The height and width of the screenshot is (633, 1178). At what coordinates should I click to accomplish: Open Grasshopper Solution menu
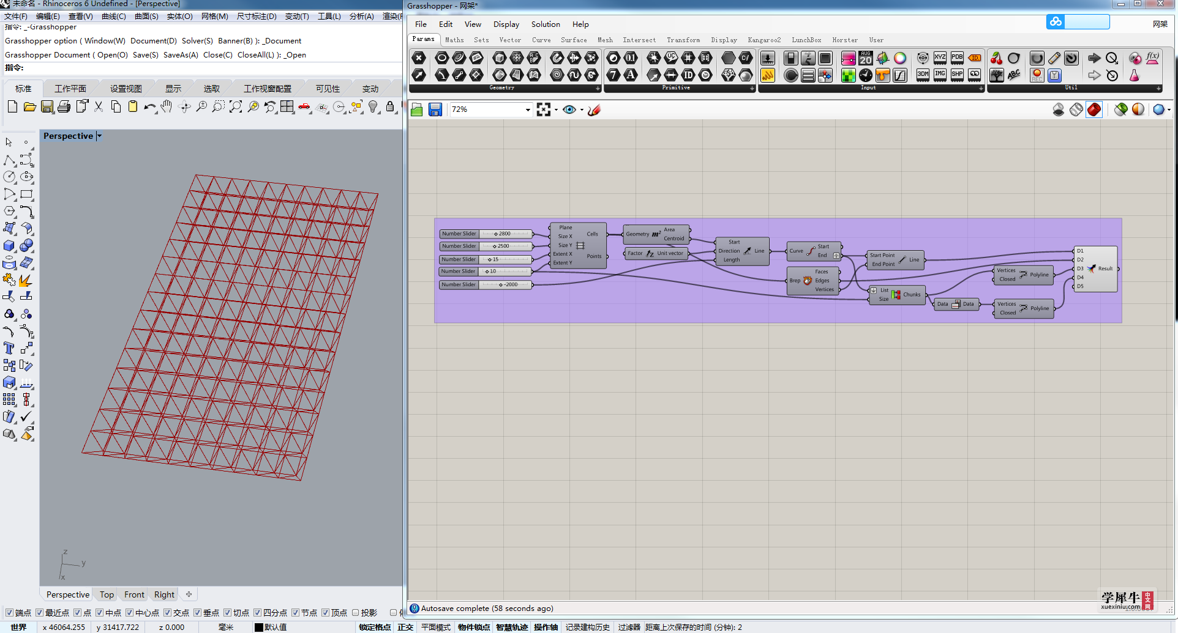(x=546, y=24)
